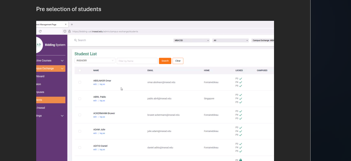Open the INSEADER filter dropdown
The width and height of the screenshot is (351, 161).
tap(95, 61)
